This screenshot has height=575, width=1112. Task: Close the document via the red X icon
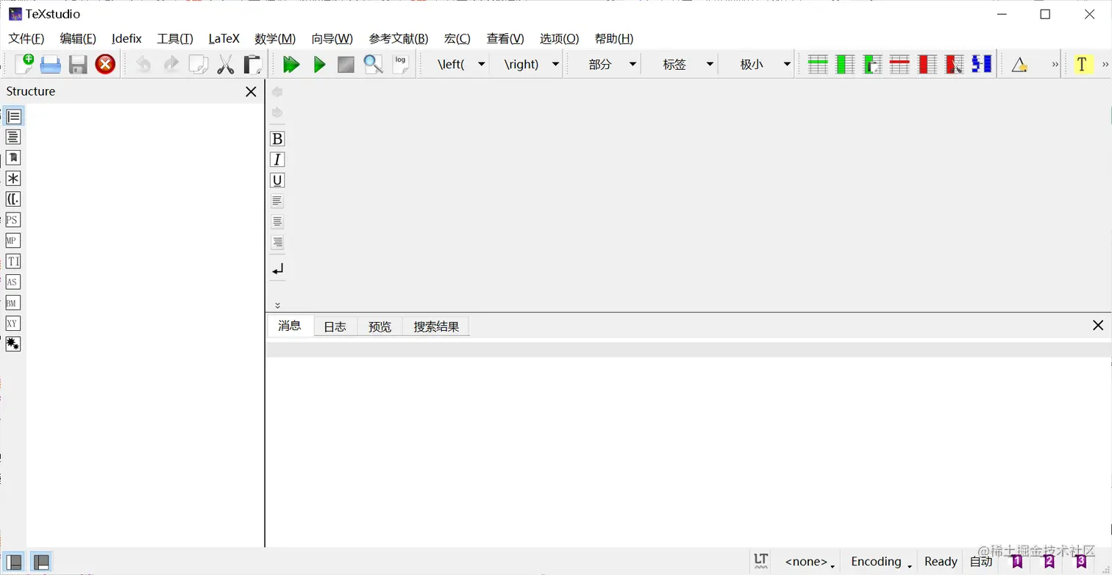105,65
